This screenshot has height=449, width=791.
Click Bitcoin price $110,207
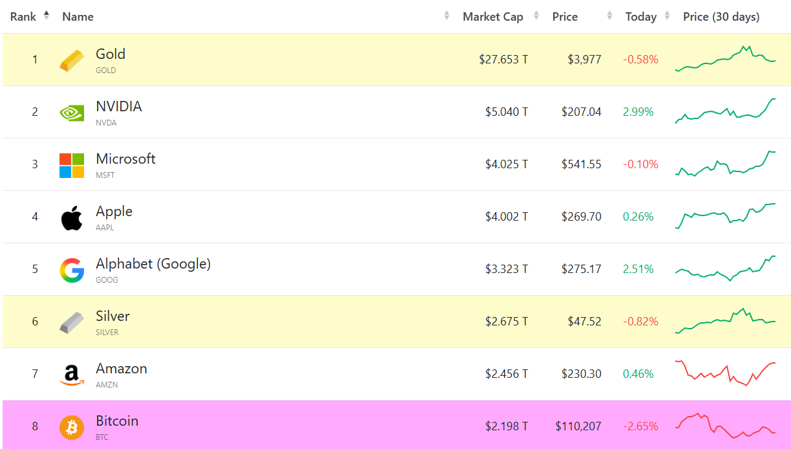click(578, 426)
